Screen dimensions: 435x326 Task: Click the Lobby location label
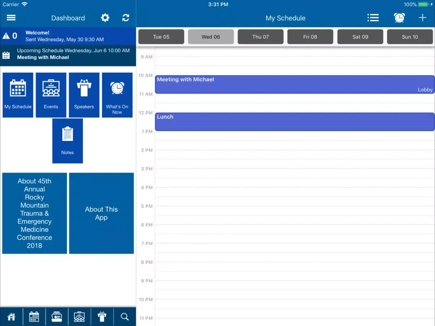click(x=425, y=90)
